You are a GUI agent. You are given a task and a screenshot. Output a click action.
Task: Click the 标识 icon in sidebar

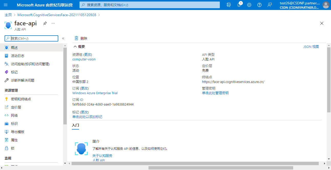(7, 124)
